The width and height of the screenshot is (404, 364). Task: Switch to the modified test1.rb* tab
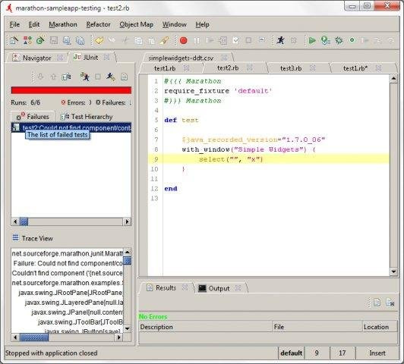tap(355, 68)
